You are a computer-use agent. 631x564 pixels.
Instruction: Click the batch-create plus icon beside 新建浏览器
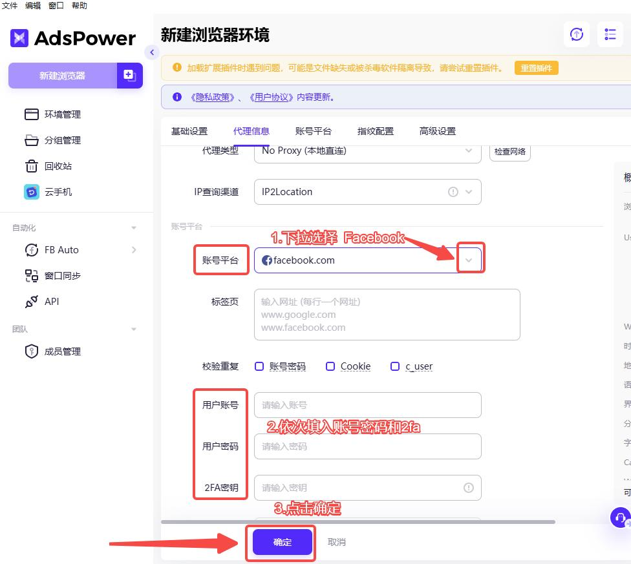pyautogui.click(x=129, y=75)
